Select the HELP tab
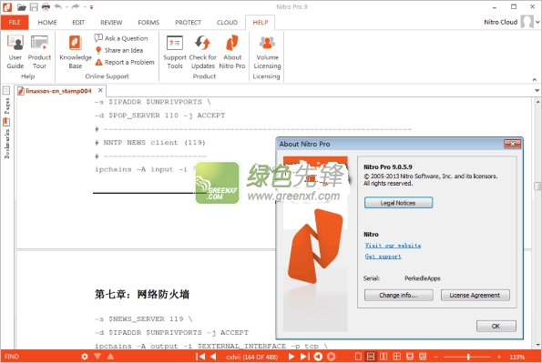The image size is (542, 363). coord(261,23)
